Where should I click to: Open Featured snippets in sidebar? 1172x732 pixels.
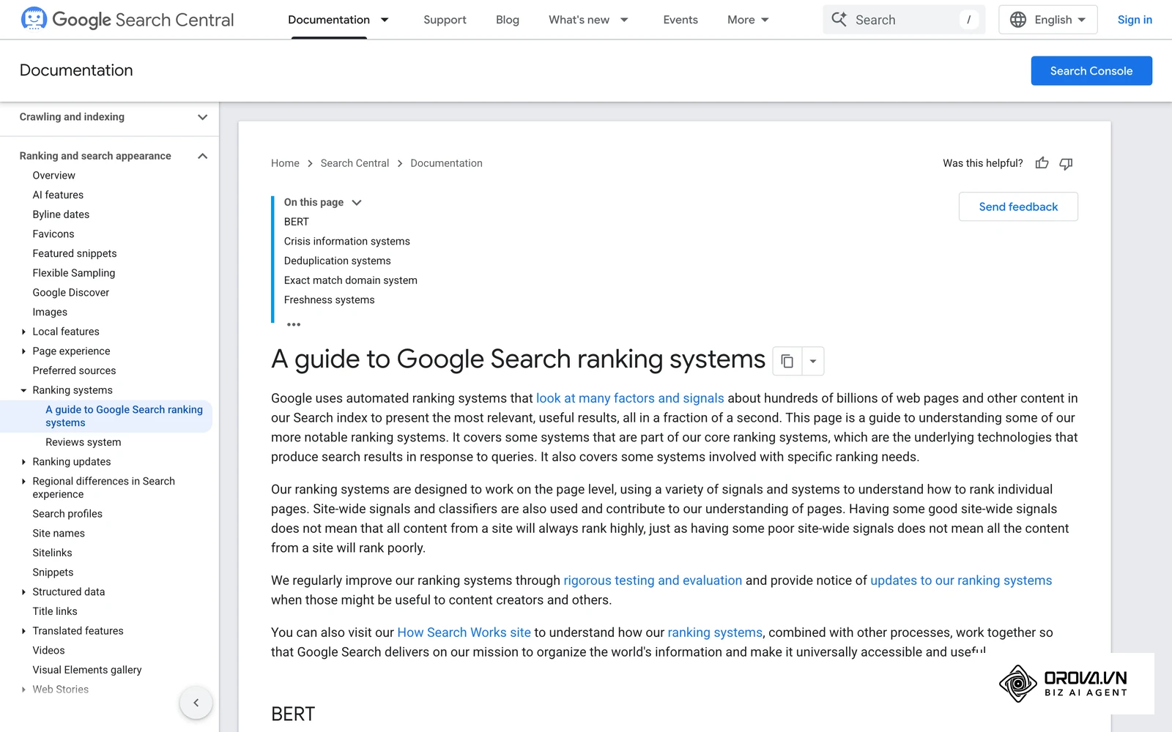click(75, 253)
